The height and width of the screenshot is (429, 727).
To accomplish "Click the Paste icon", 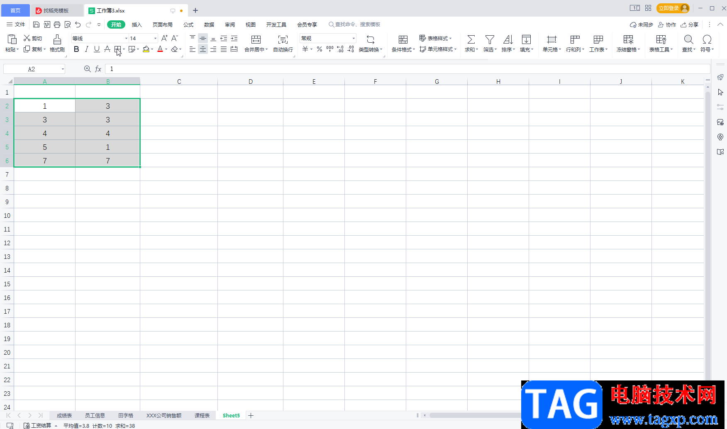I will (x=12, y=39).
